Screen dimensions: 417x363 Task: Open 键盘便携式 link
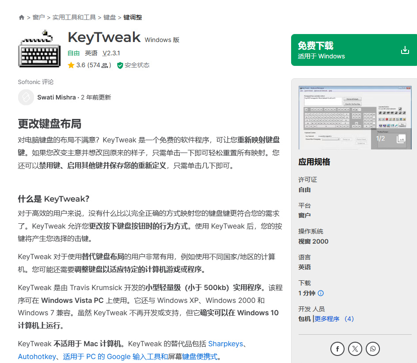(x=200, y=357)
